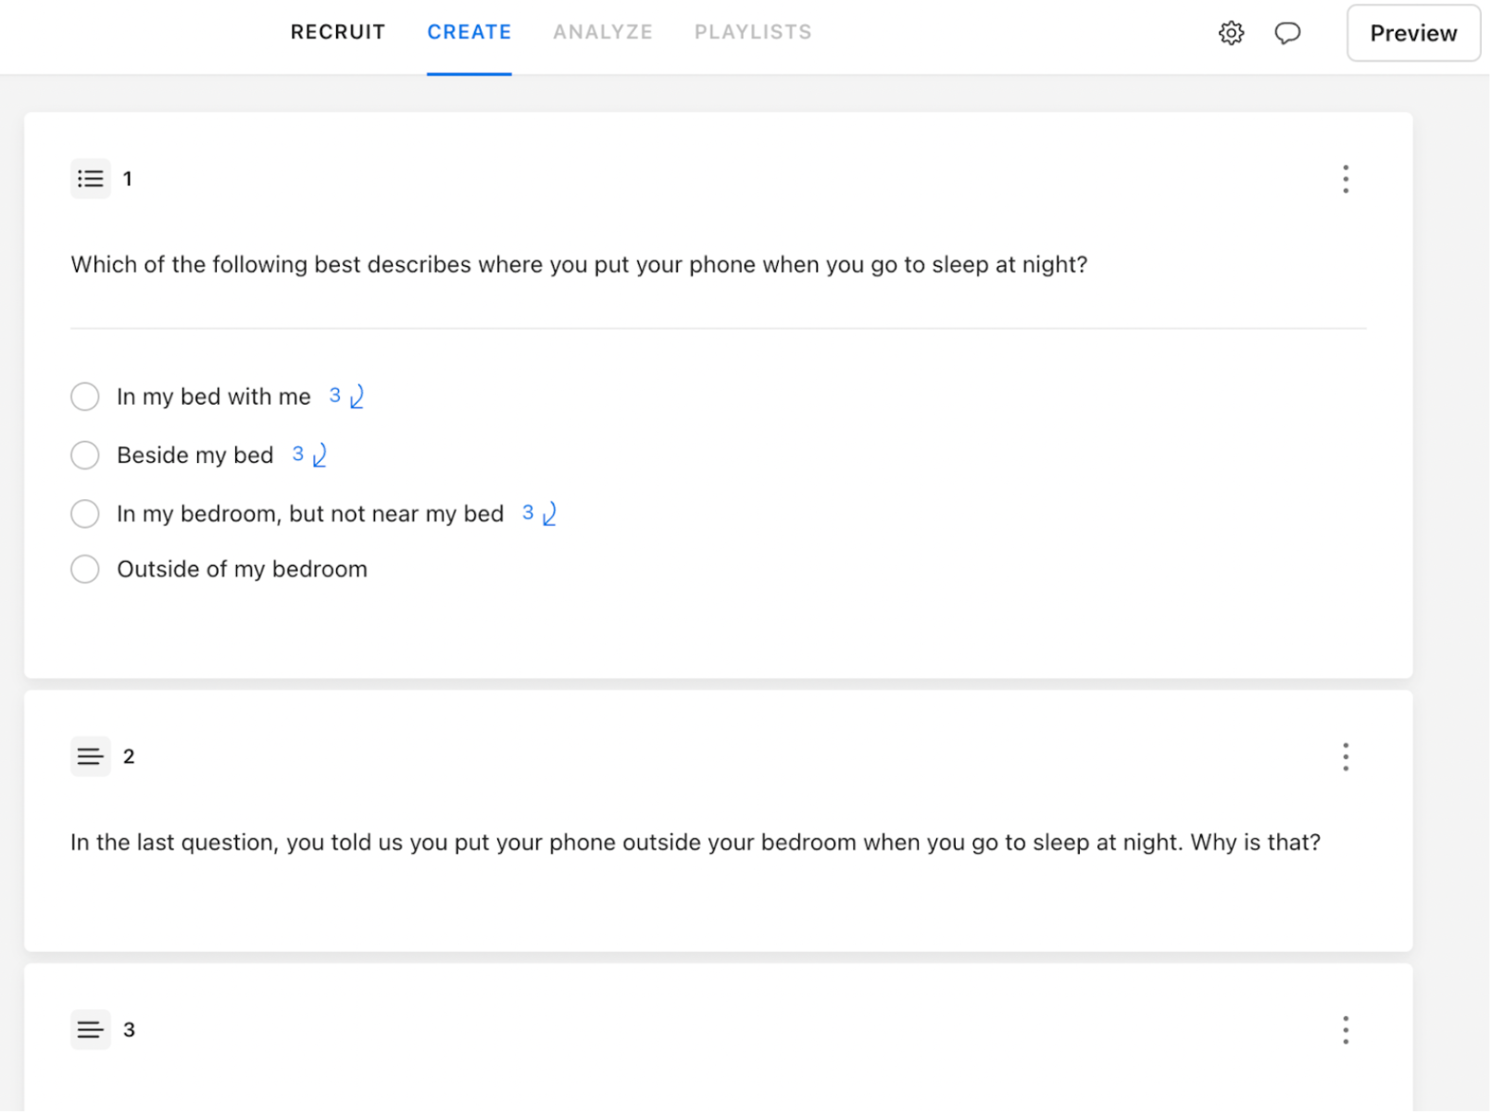This screenshot has height=1113, width=1491.
Task: Switch to the PLAYLISTS tab
Action: [x=754, y=32]
